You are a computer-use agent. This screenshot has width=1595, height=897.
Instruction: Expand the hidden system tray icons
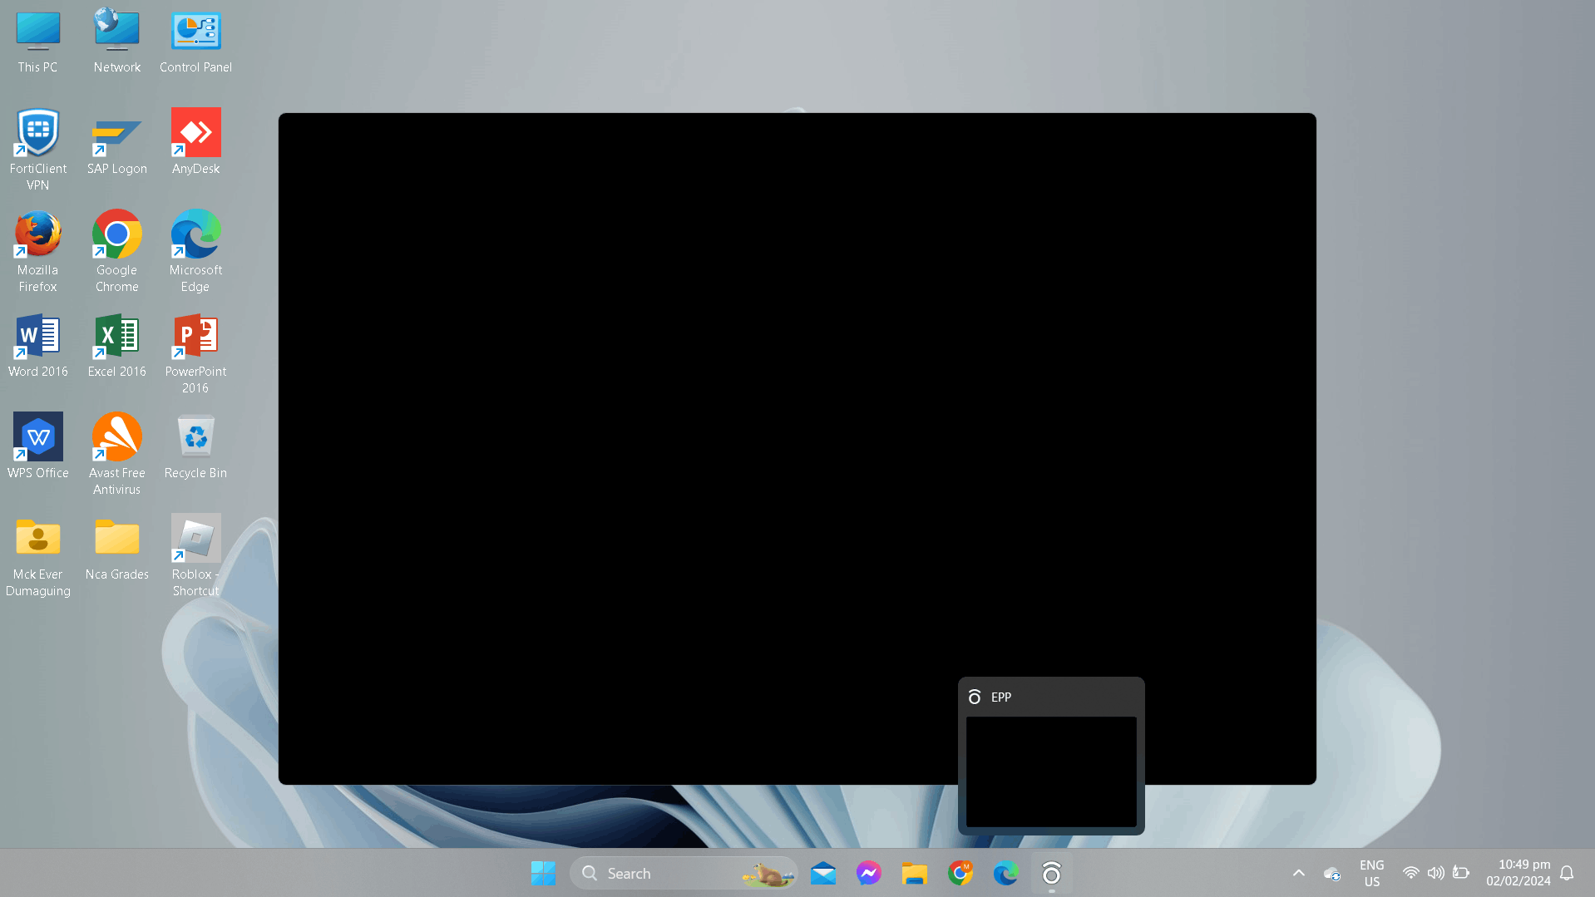point(1299,873)
